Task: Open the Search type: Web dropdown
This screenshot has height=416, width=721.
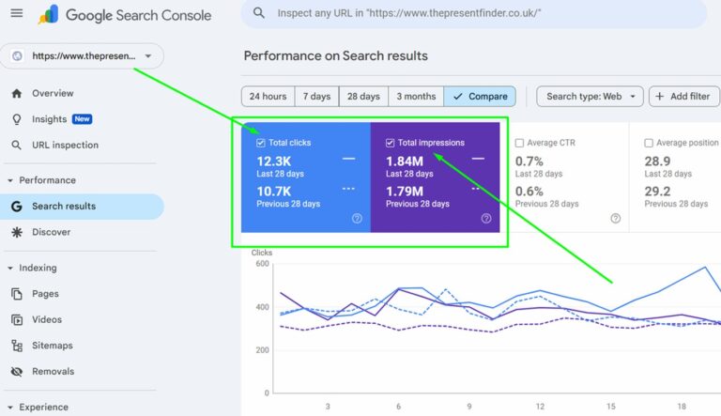Action: coord(590,96)
